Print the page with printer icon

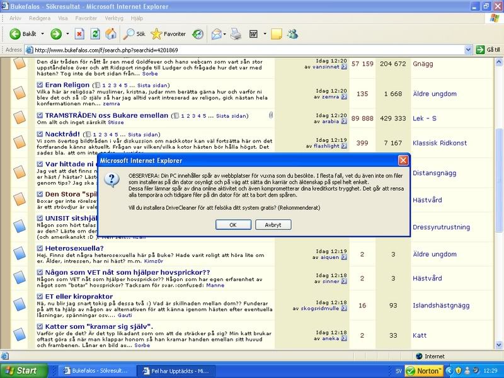(x=236, y=34)
